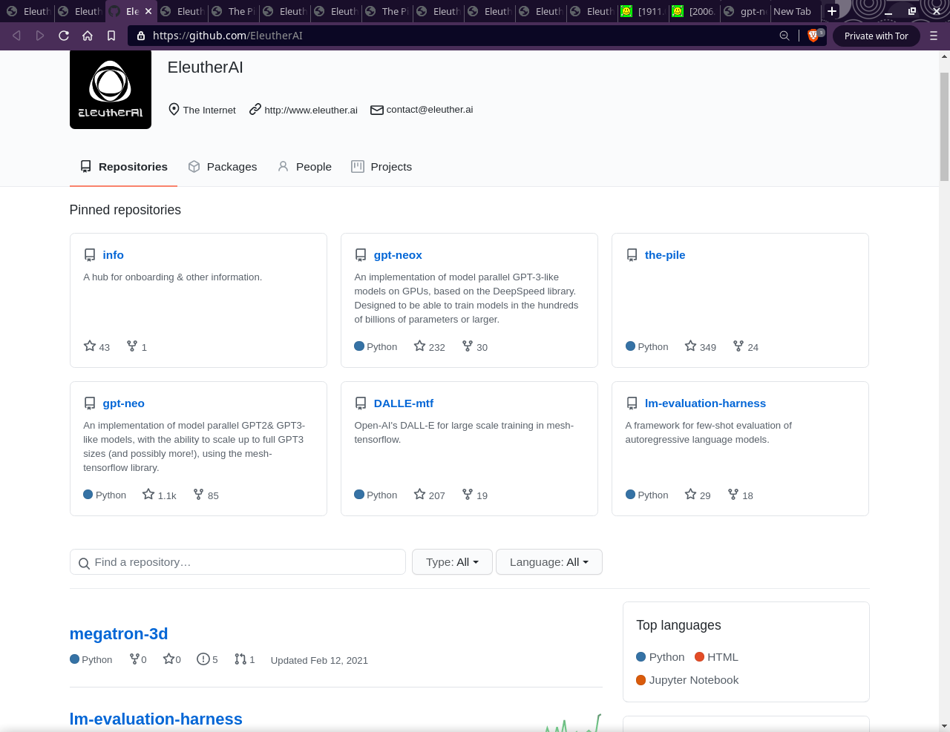The image size is (950, 732).
Task: Close the active GitHub tab
Action: pos(148,11)
